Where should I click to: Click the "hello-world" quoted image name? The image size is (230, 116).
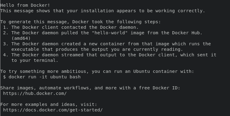click(110, 33)
